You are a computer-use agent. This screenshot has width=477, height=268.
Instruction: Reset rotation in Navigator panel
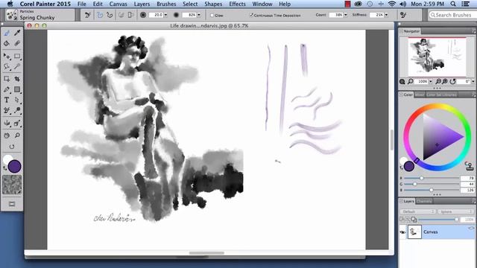point(452,81)
